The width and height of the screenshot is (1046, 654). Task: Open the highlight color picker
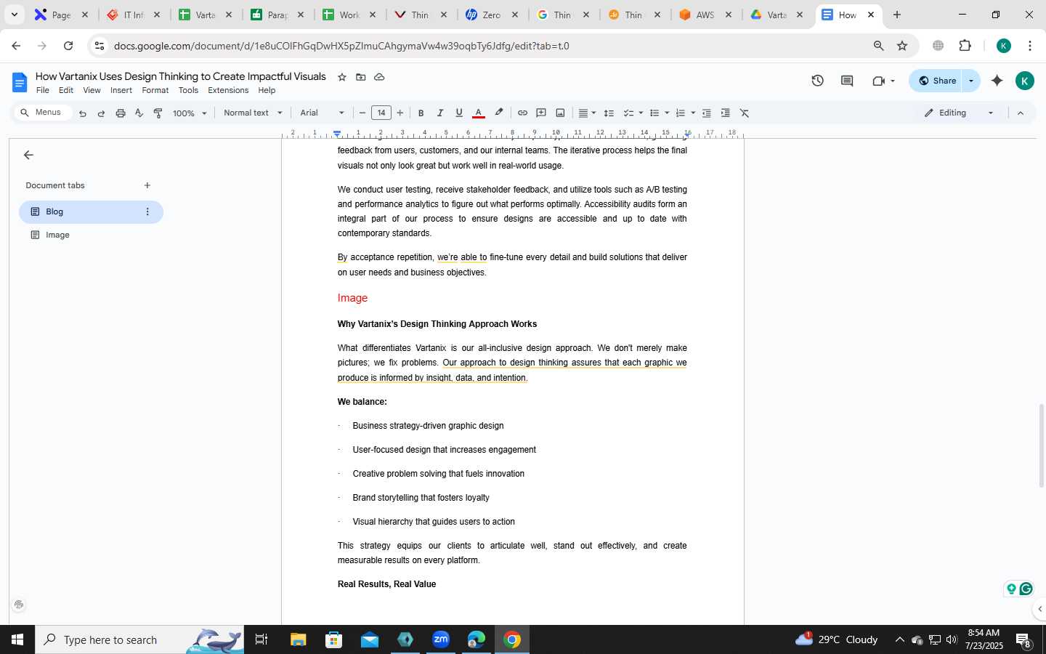click(x=498, y=113)
